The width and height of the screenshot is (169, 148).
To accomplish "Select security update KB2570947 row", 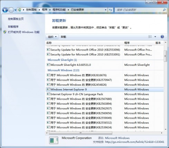I will click(105, 80).
